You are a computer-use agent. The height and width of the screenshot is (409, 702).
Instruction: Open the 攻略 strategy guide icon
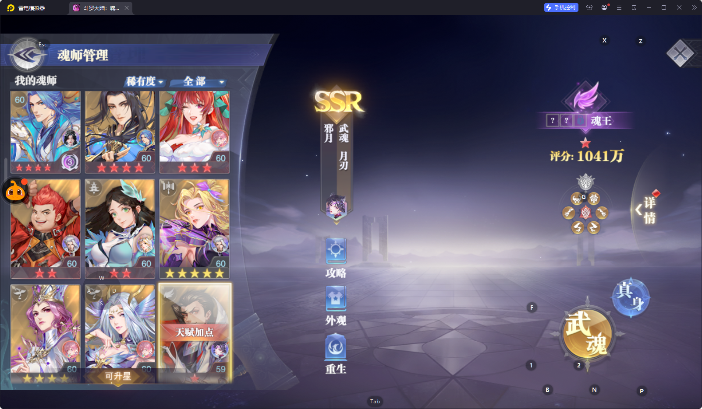336,259
